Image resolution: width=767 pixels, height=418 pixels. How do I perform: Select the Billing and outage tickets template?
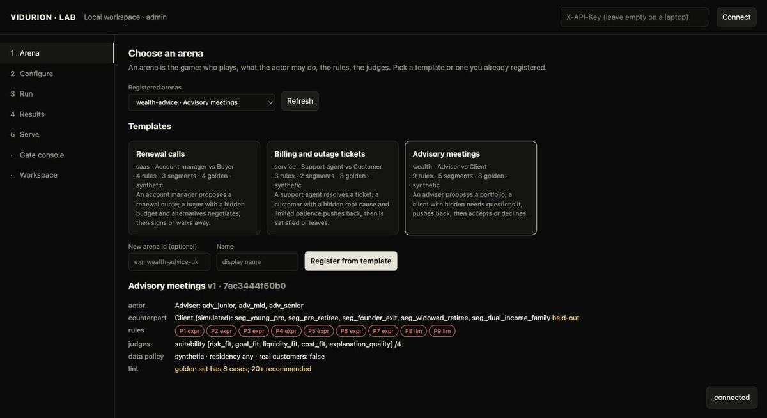coord(332,188)
